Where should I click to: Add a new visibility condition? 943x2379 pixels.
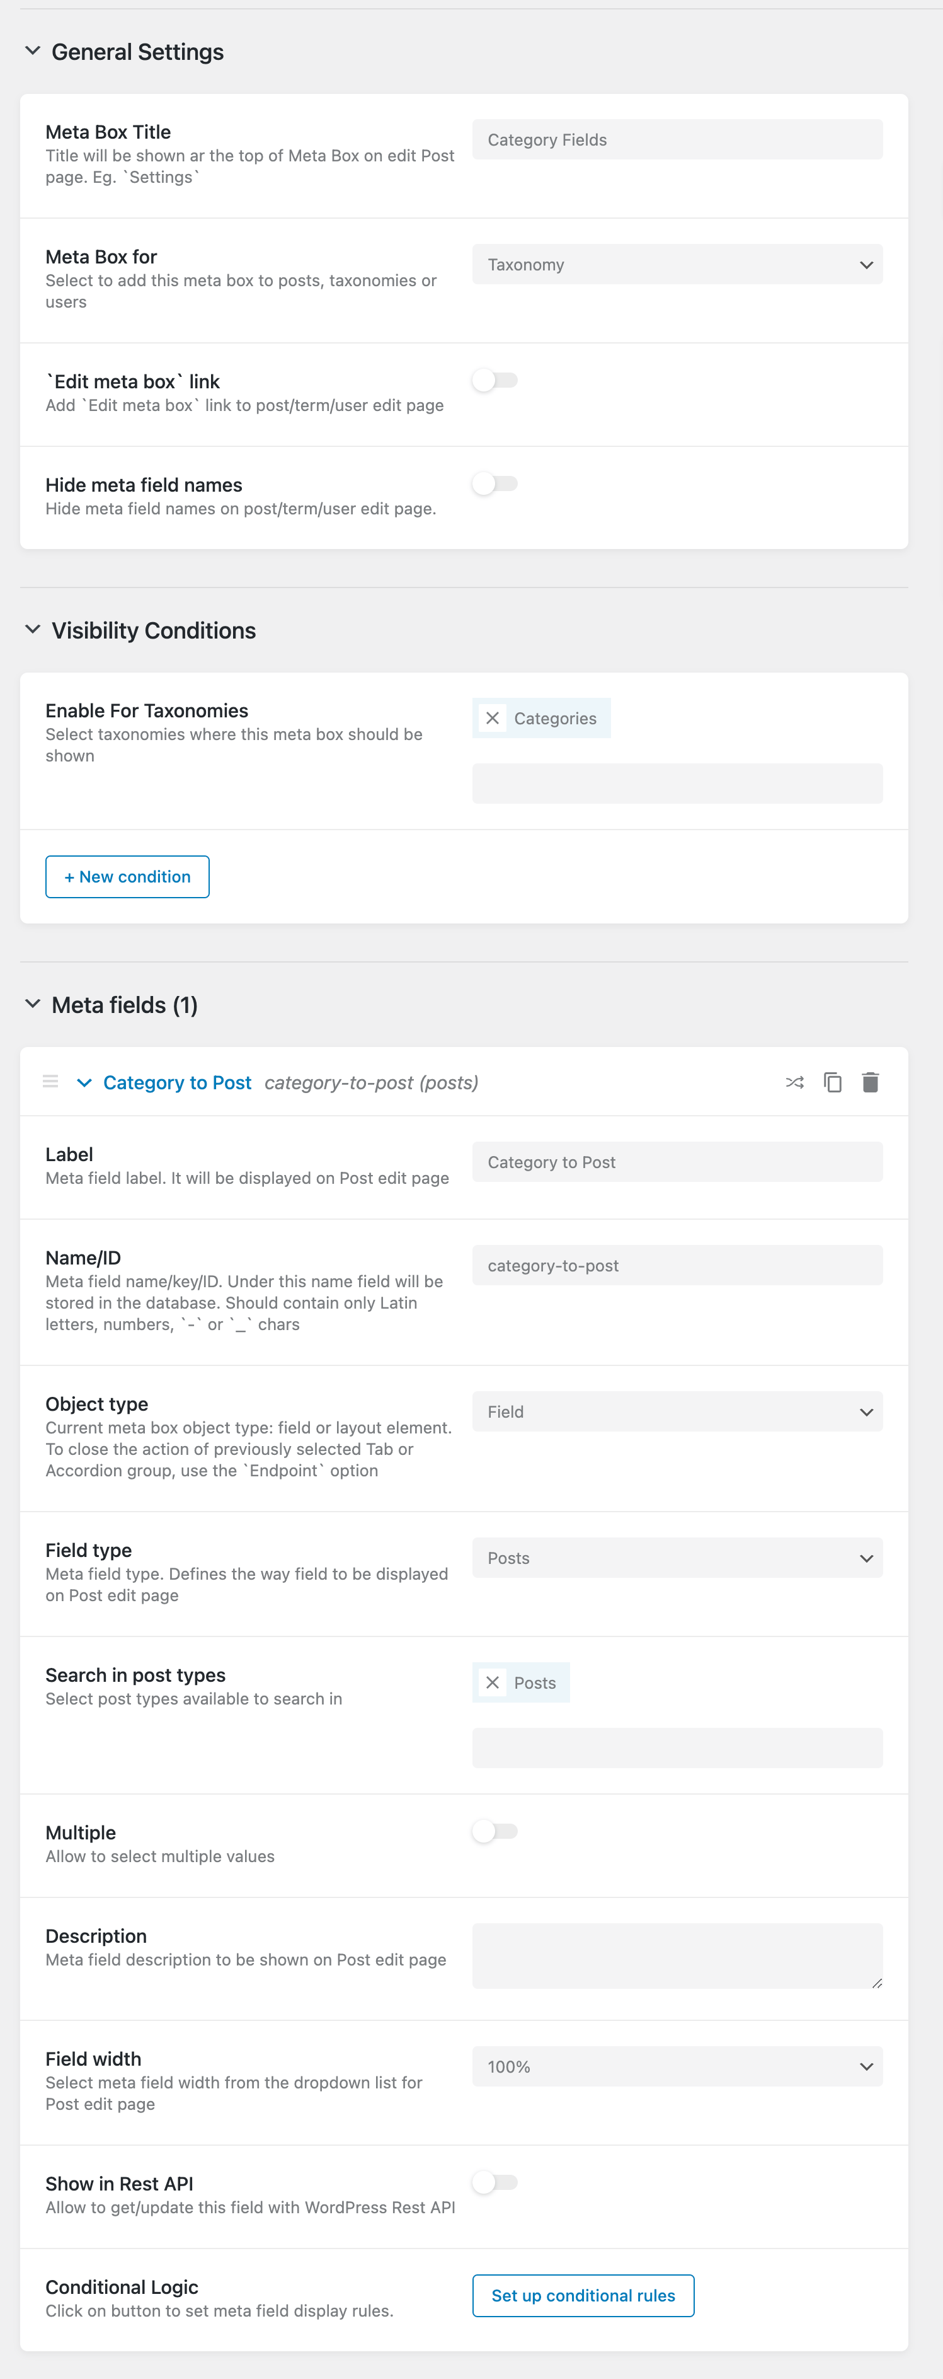[127, 876]
